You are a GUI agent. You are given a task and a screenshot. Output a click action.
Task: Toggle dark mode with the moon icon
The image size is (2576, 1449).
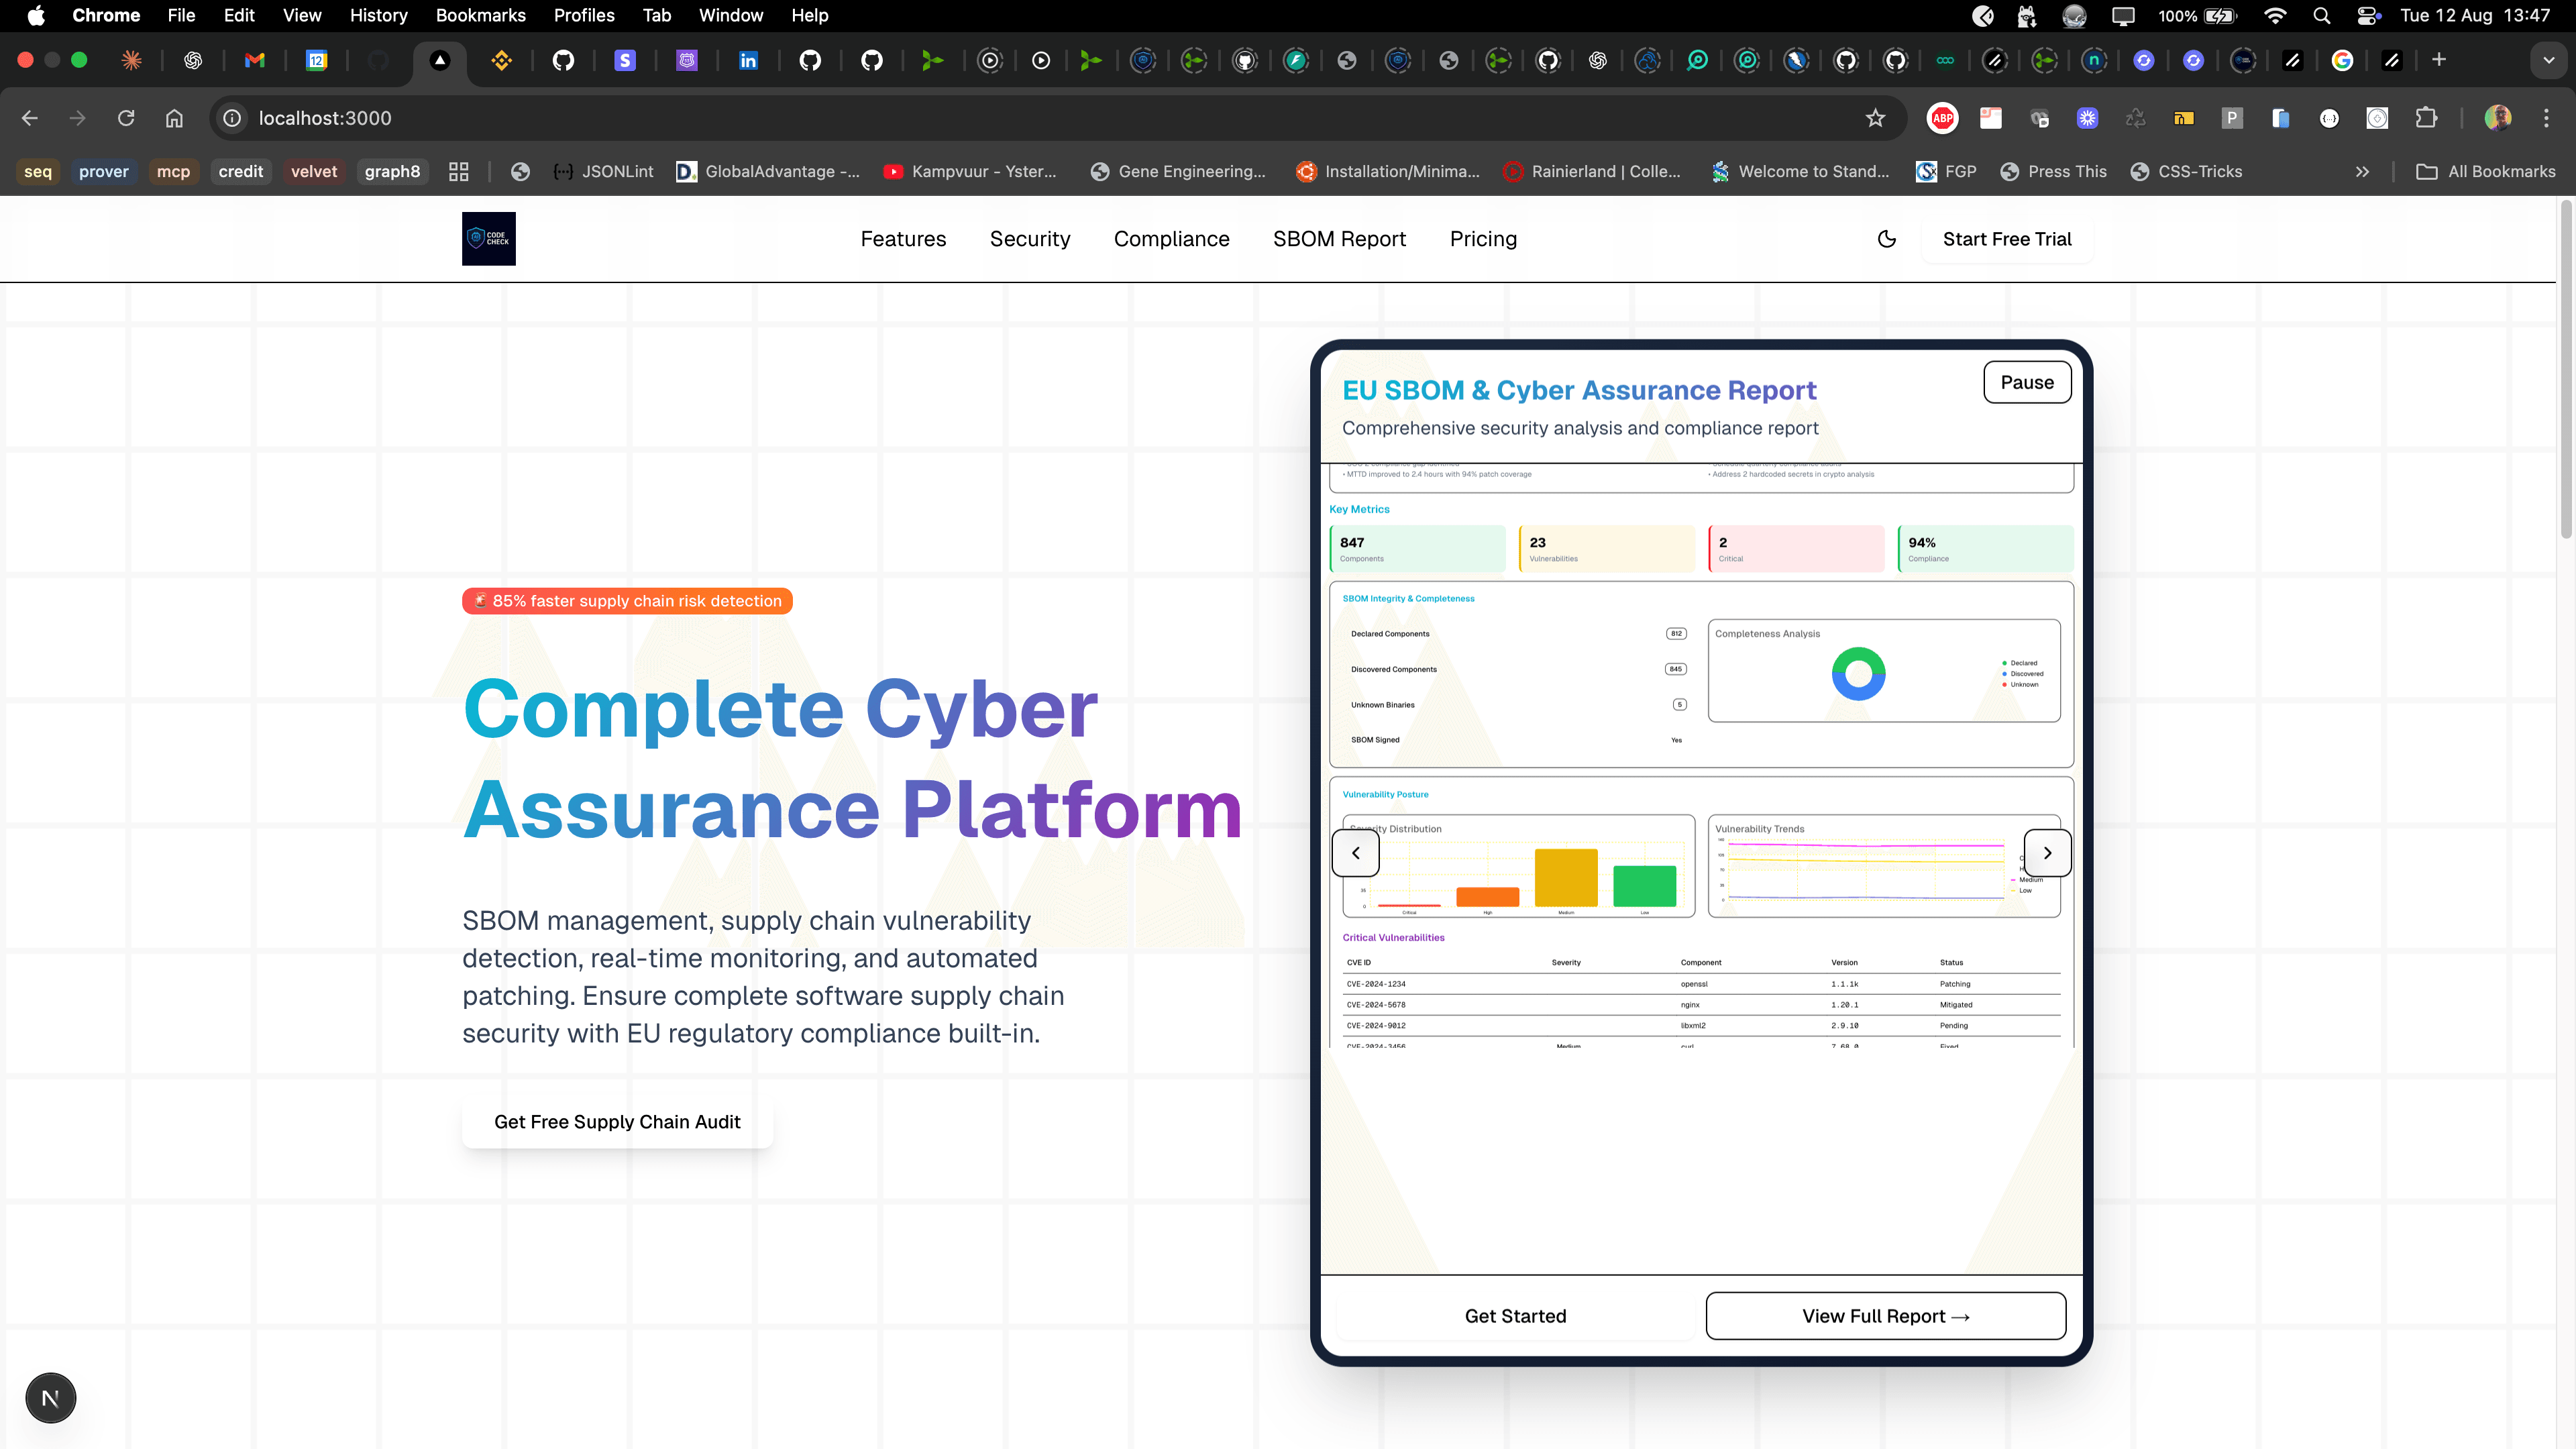pos(1887,239)
